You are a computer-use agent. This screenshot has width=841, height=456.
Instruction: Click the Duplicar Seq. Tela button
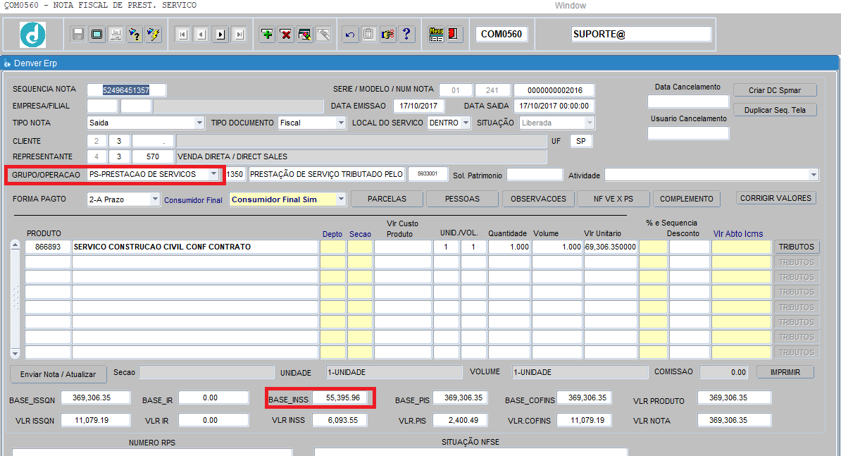(x=775, y=110)
